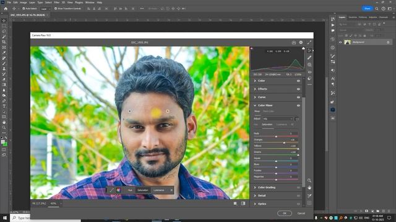
Task: Open the Windows Start button
Action: pos(5,218)
